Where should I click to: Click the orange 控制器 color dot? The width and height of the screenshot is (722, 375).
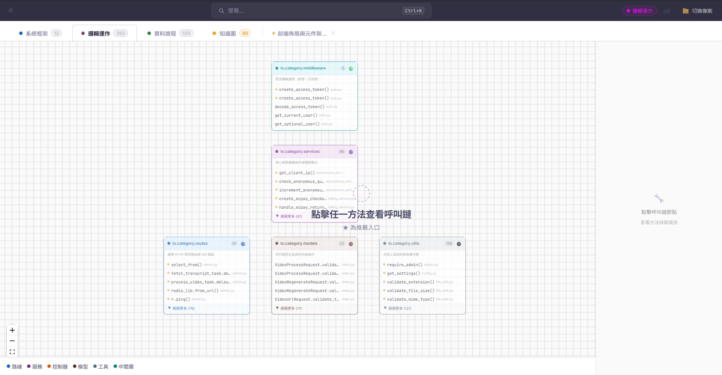pyautogui.click(x=49, y=366)
